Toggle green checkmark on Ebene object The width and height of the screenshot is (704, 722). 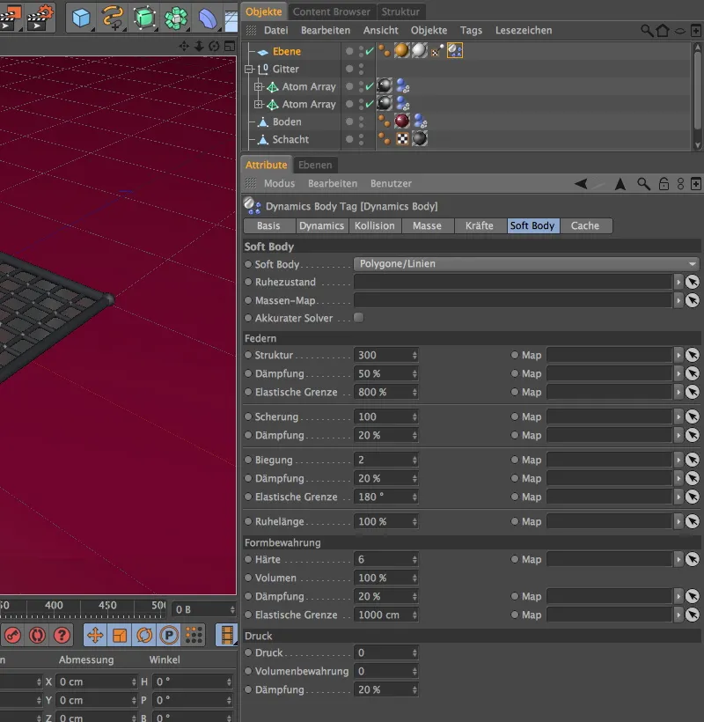[370, 51]
